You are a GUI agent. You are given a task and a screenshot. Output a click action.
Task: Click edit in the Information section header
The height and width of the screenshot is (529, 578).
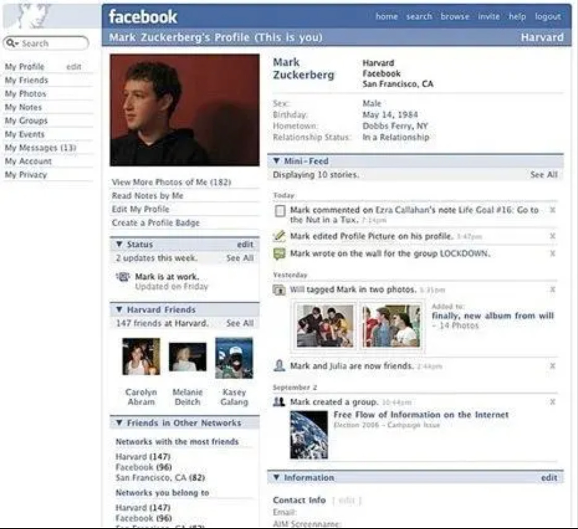(549, 478)
